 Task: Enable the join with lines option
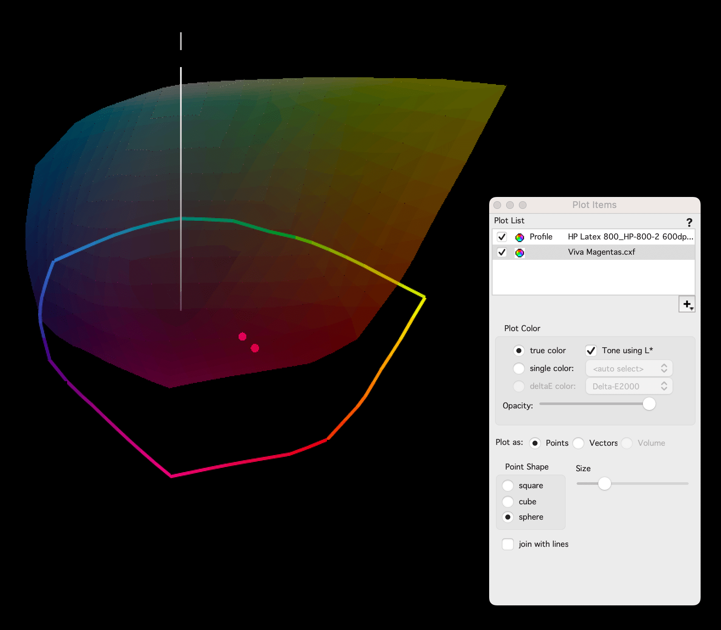(x=508, y=544)
